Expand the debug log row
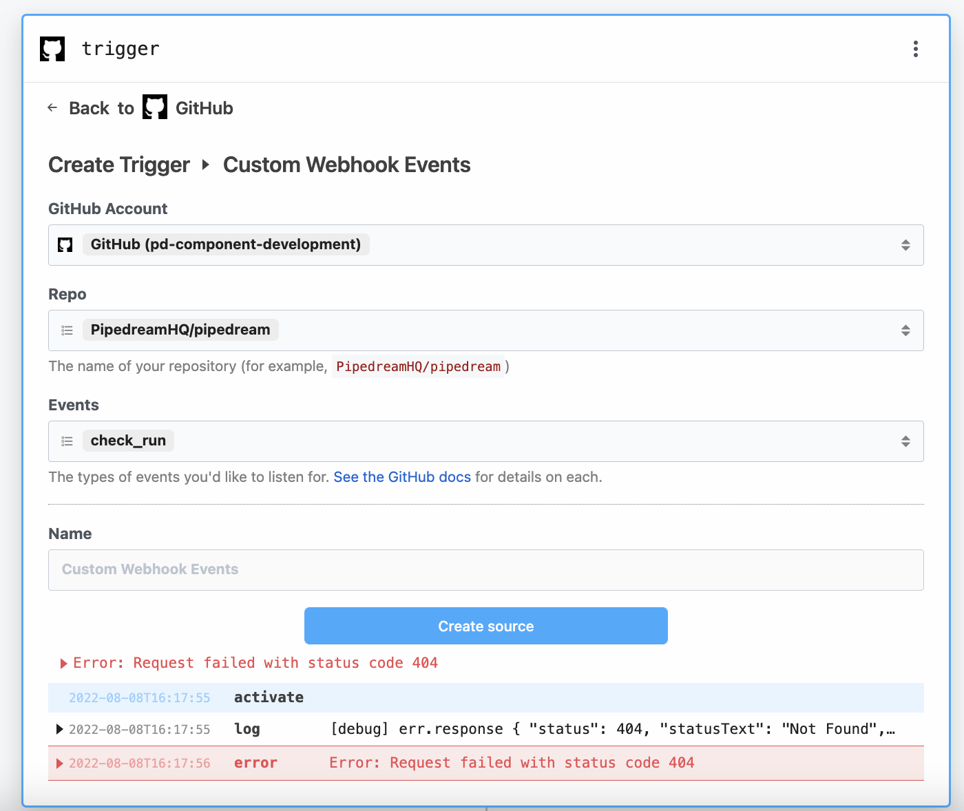The height and width of the screenshot is (811, 964). [x=60, y=729]
